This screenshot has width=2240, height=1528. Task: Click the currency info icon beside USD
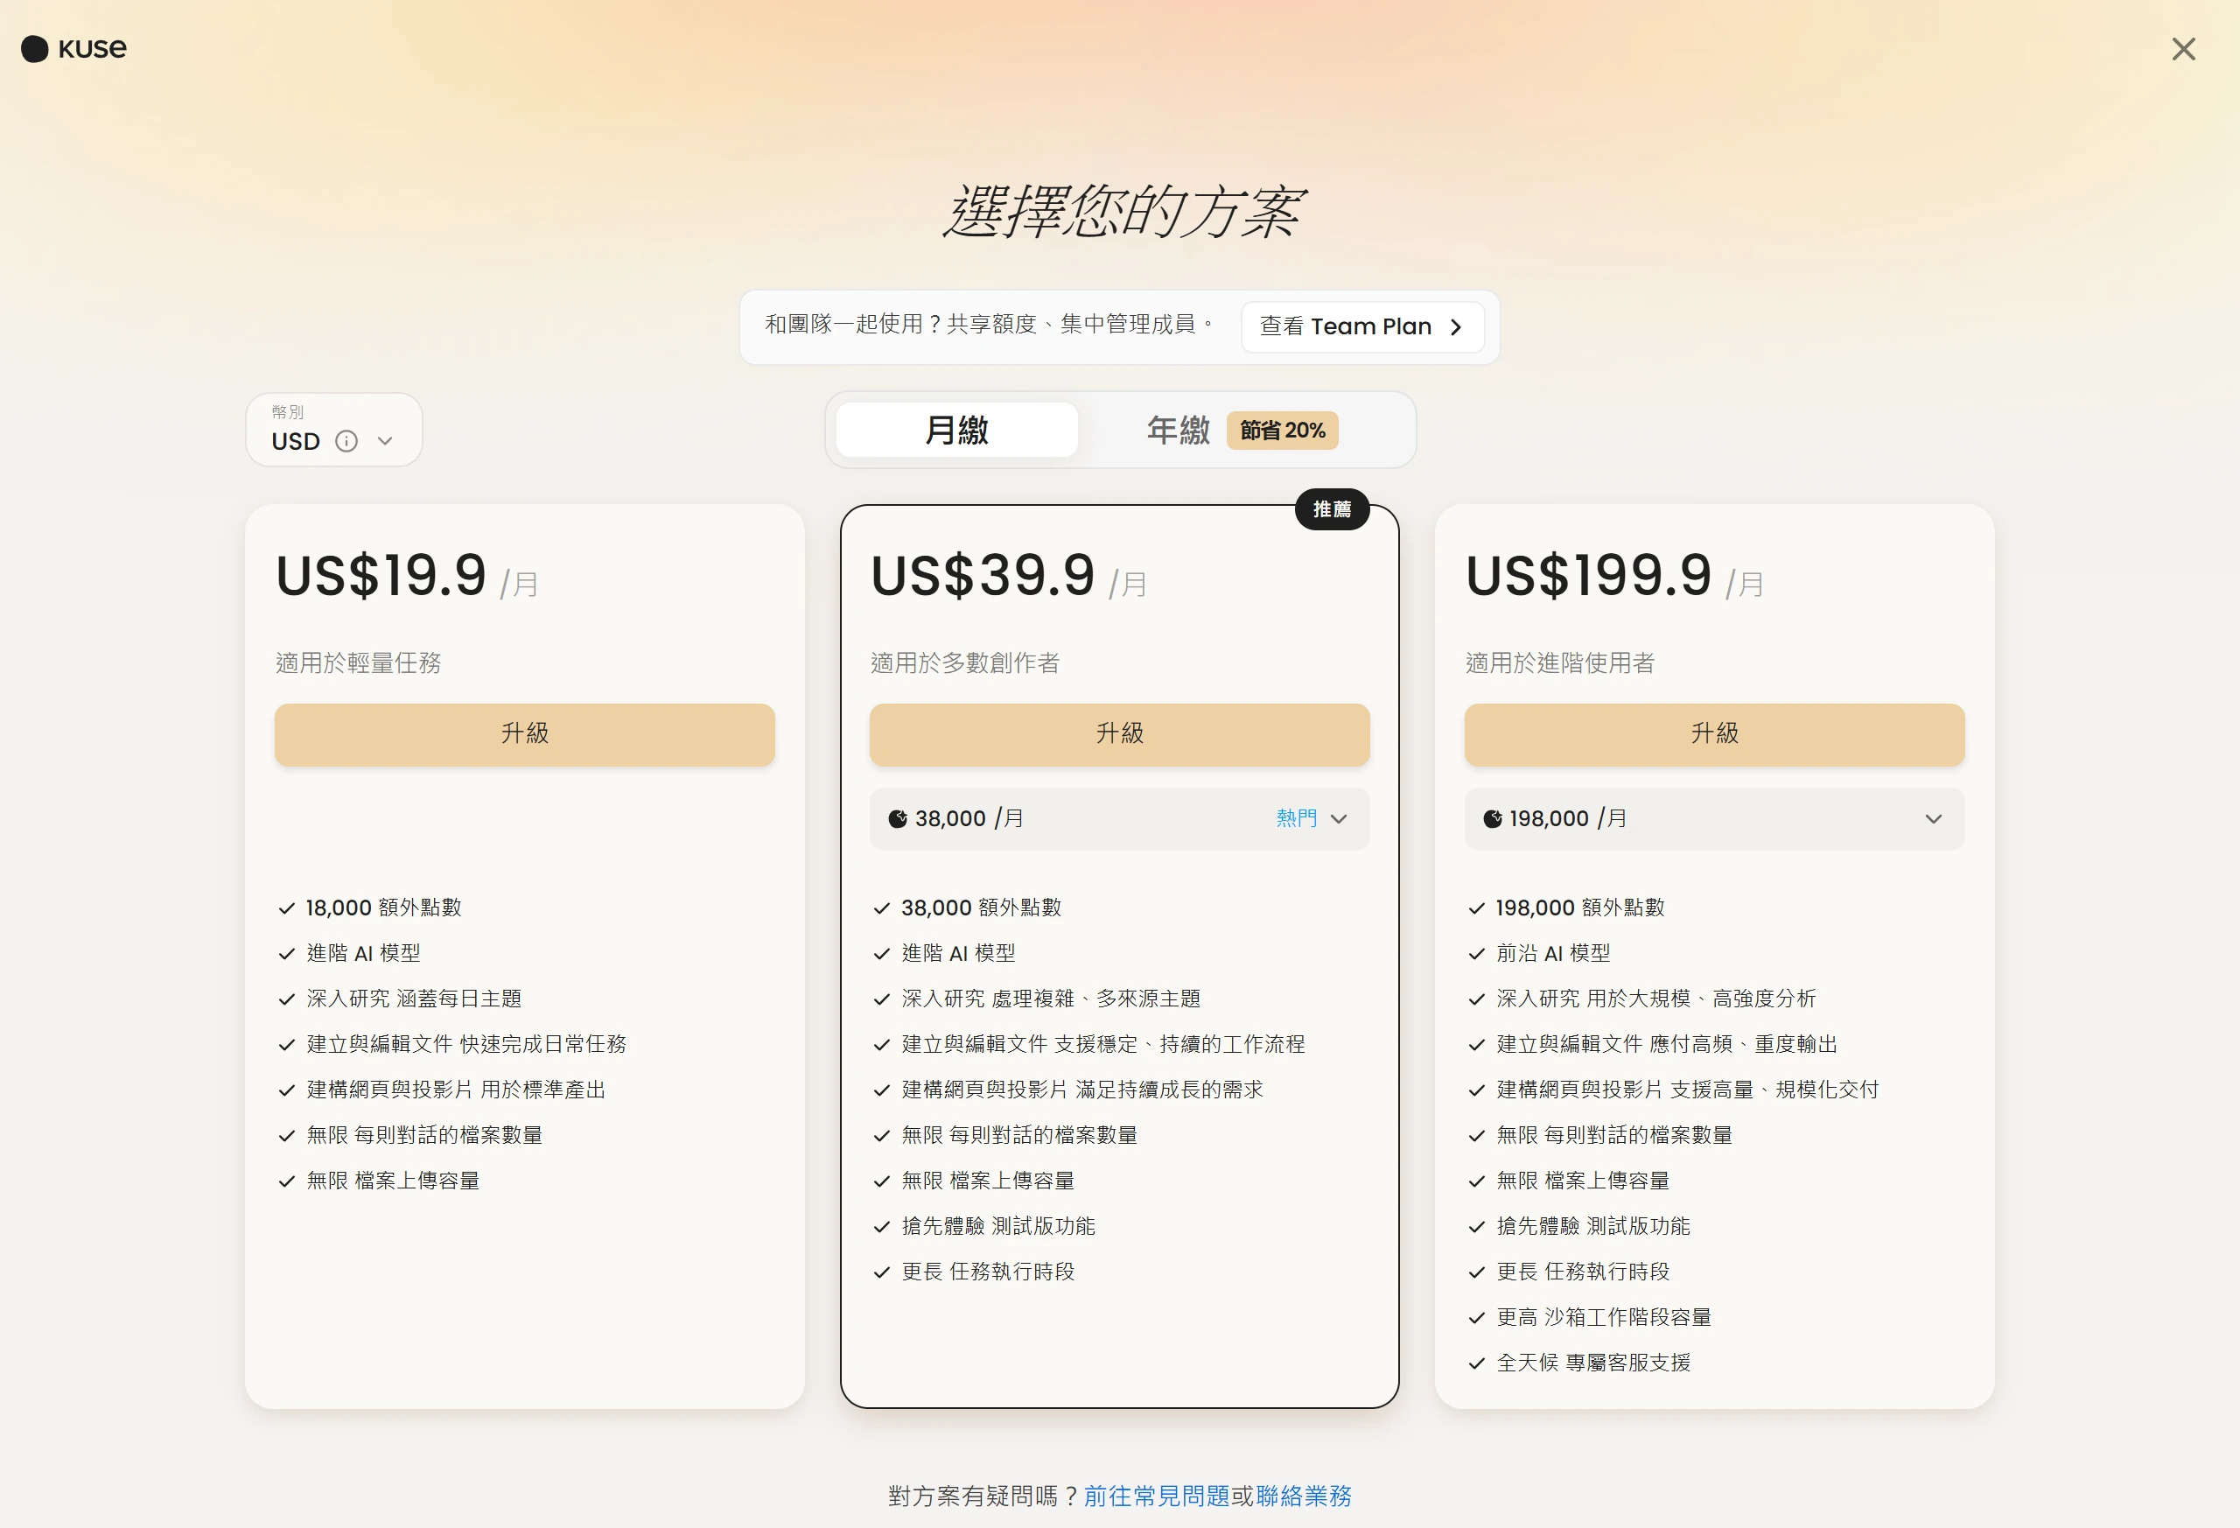click(x=346, y=442)
